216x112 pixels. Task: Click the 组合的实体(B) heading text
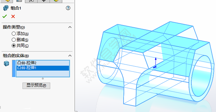click(16, 56)
